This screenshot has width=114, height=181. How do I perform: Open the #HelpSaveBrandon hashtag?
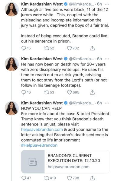pyautogui.click(x=39, y=145)
